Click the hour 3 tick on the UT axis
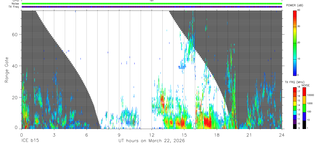The width and height of the screenshot is (317, 146). pyautogui.click(x=54, y=135)
